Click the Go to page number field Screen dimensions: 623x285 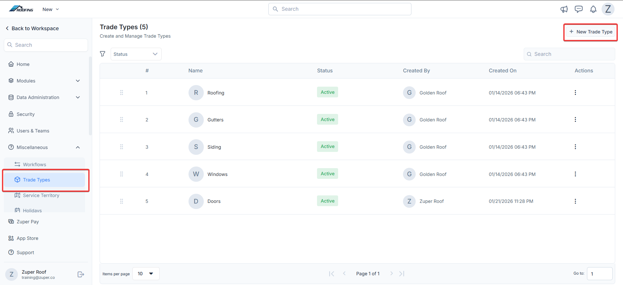click(600, 274)
